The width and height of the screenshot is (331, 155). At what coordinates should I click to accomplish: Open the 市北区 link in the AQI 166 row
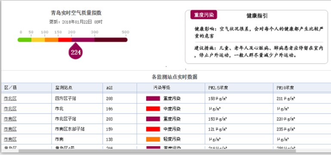pyautogui.click(x=10, y=109)
